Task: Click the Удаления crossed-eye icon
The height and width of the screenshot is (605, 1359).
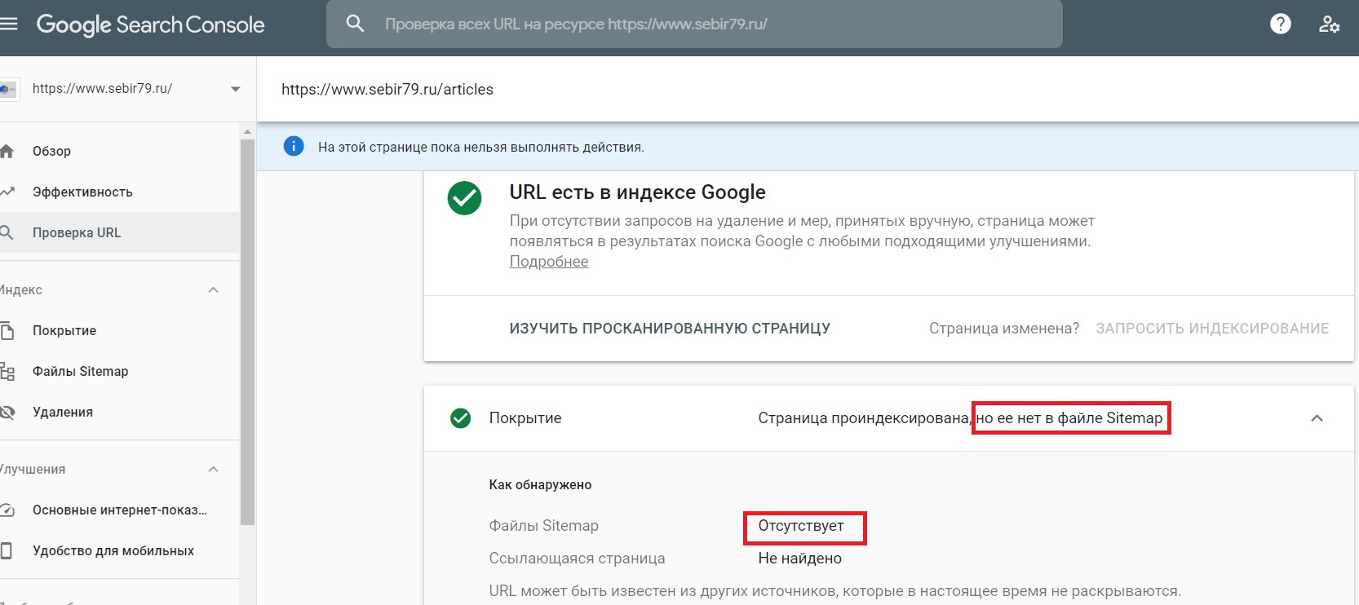Action: tap(7, 413)
